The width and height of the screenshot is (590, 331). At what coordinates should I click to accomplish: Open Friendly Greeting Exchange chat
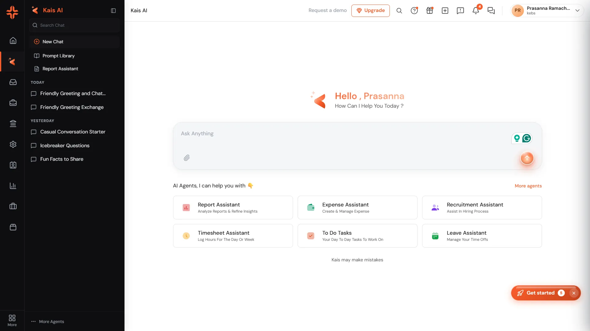pyautogui.click(x=72, y=107)
